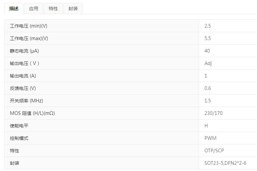
Task: Click the 控制模式 row label
Action: click(19, 138)
